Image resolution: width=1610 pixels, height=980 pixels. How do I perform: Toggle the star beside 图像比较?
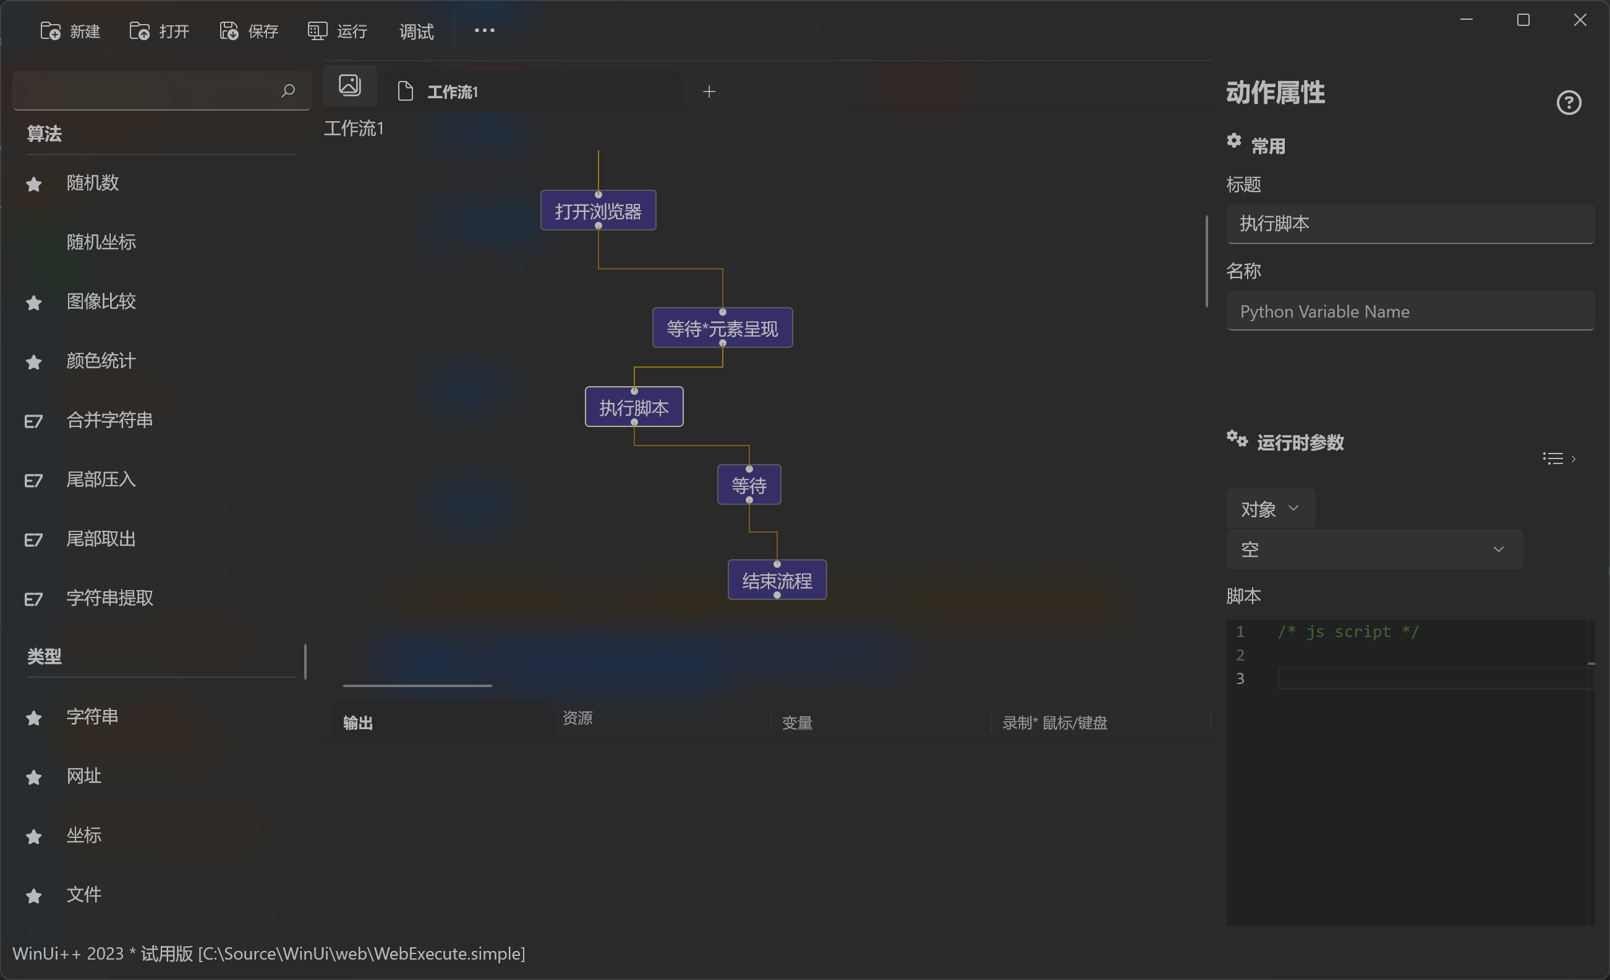[34, 303]
